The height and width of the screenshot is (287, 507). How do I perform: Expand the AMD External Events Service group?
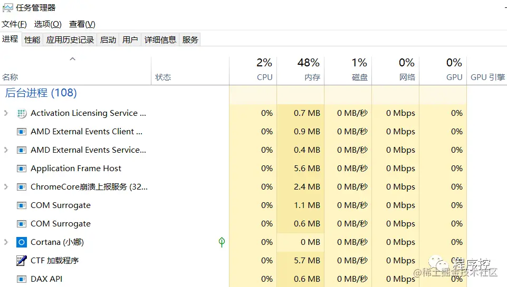[6, 150]
